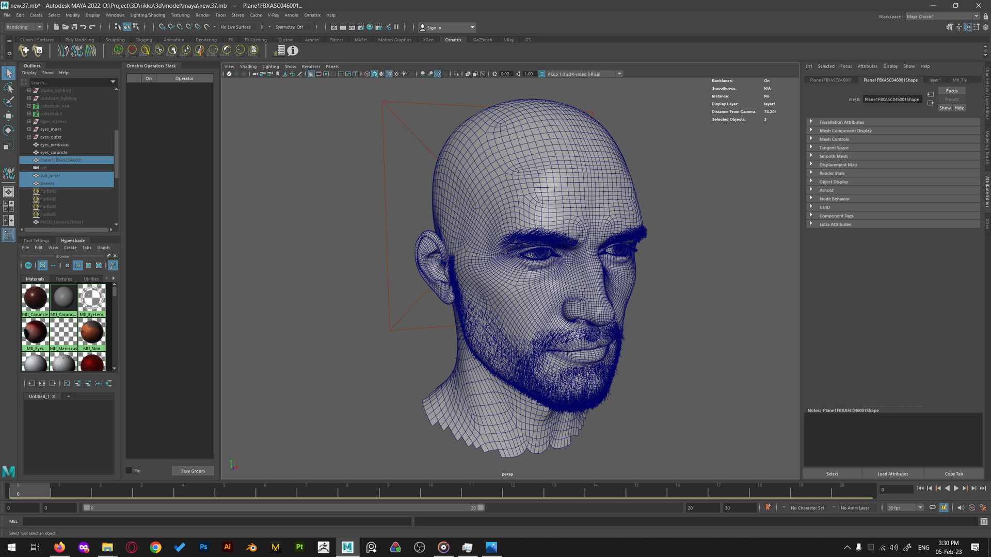Click the Load Attributes button

tap(892, 473)
